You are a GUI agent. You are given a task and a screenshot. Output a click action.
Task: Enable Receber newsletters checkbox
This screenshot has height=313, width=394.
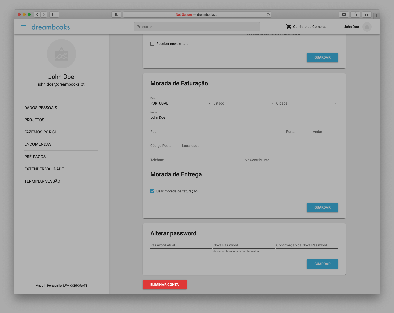tap(152, 44)
